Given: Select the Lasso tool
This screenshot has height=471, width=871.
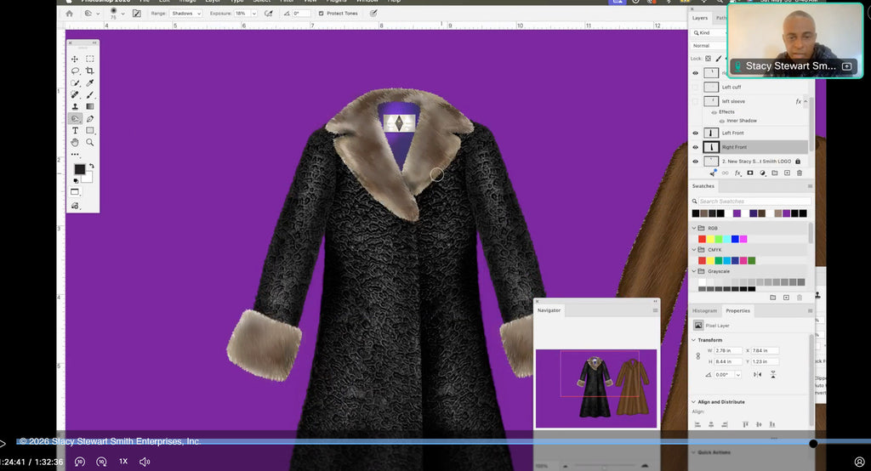Looking at the screenshot, I should pyautogui.click(x=75, y=71).
